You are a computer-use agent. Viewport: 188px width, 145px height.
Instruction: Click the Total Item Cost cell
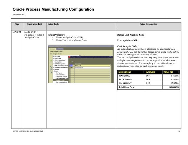pos(131,87)
